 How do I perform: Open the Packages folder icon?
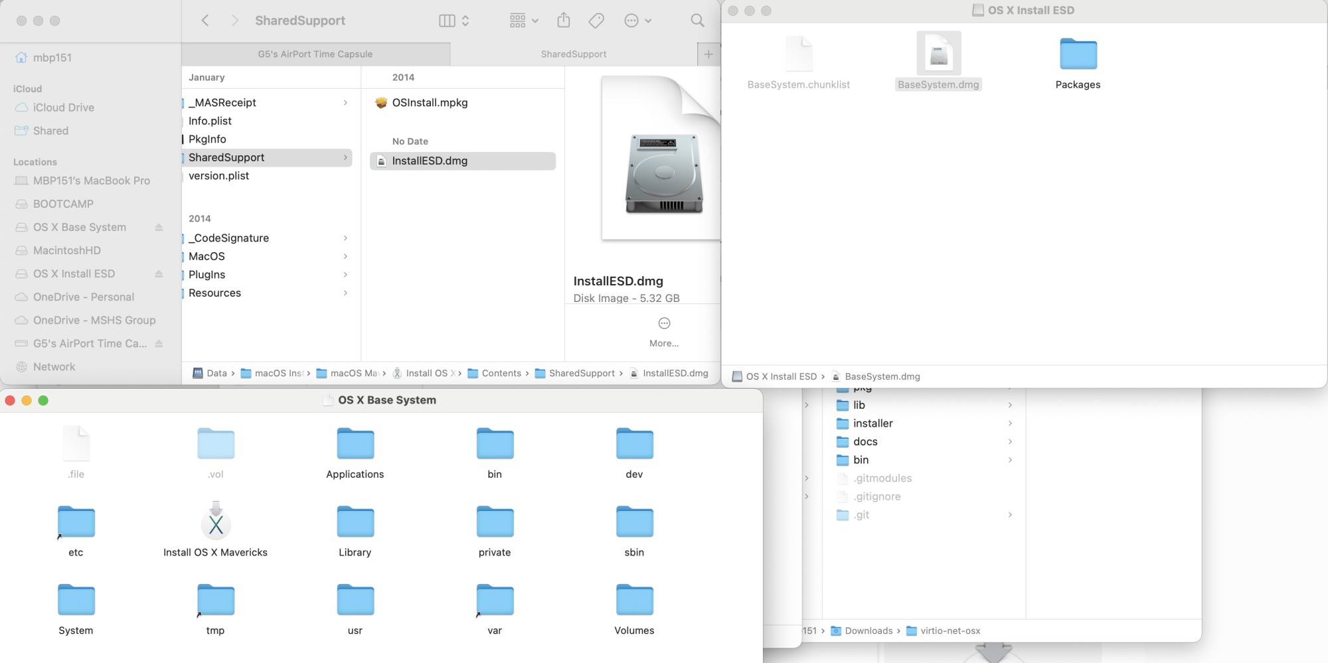[1078, 54]
